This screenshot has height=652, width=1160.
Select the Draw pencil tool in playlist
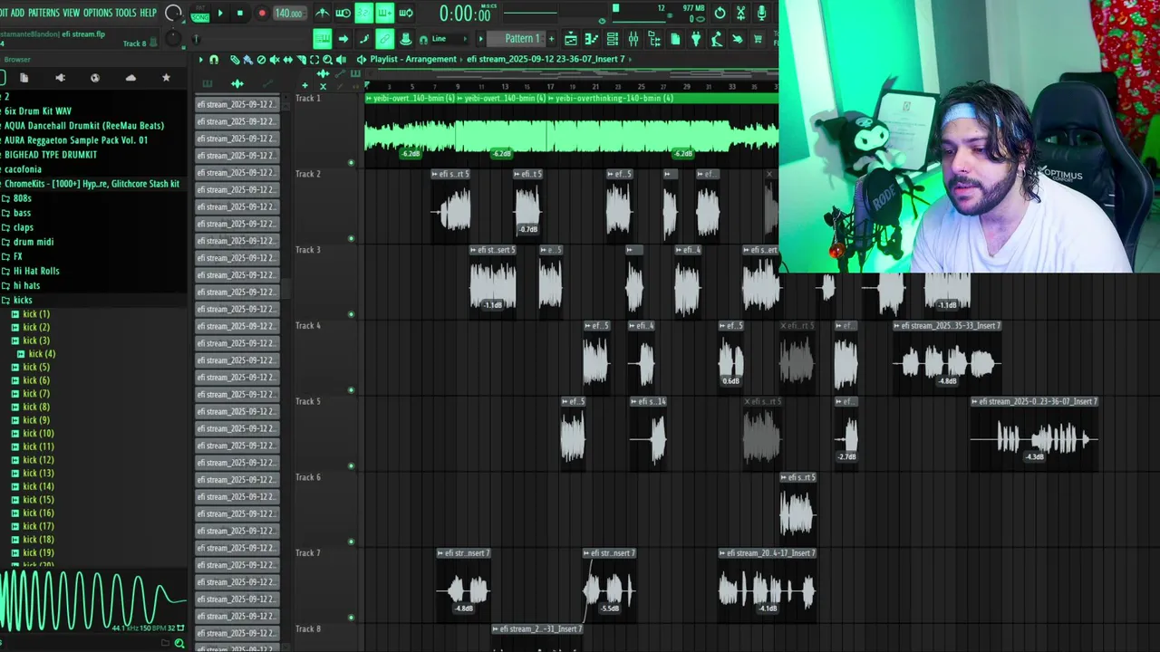(235, 59)
